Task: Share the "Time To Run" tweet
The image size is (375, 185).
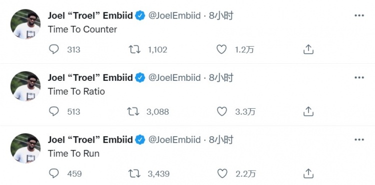Action: coord(308,174)
